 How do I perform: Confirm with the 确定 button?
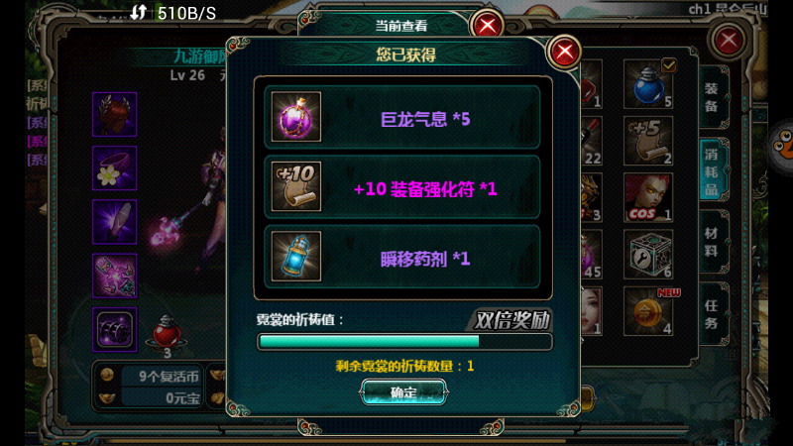click(403, 392)
